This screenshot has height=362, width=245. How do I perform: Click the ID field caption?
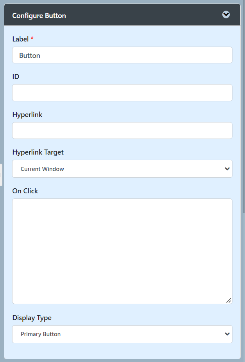click(16, 76)
